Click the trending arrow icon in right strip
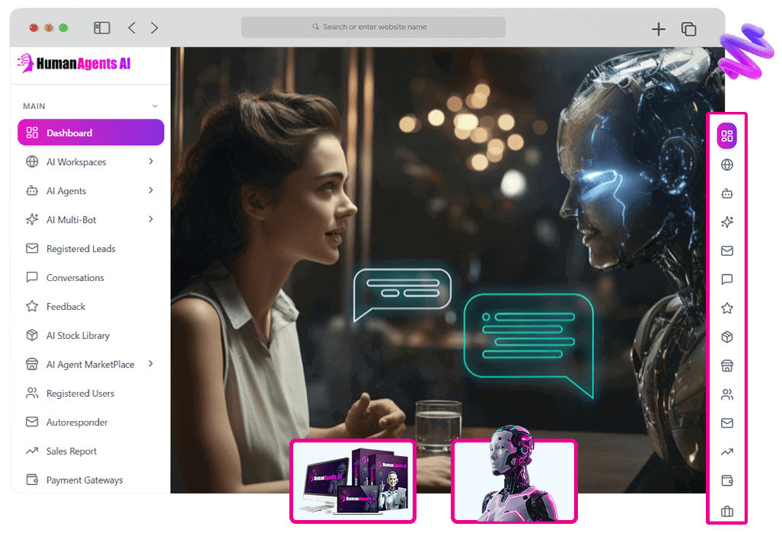 tap(726, 452)
